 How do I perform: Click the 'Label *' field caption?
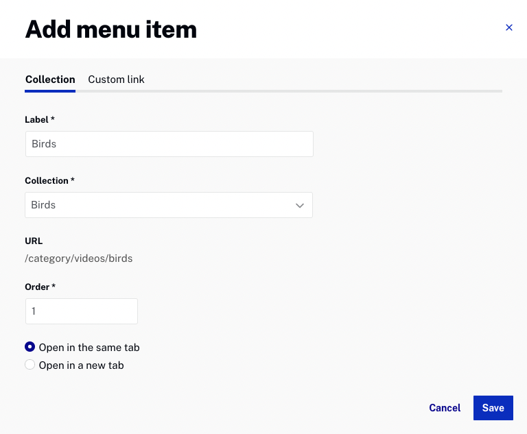40,119
